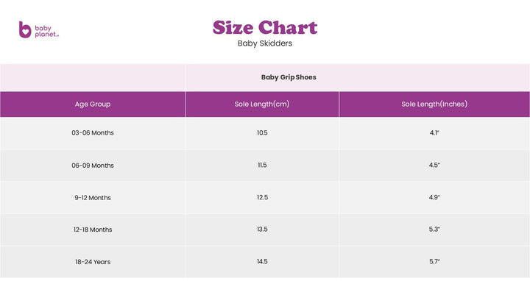The image size is (530, 298).
Task: Click the 12.5 cm sole length cell
Action: [262, 198]
